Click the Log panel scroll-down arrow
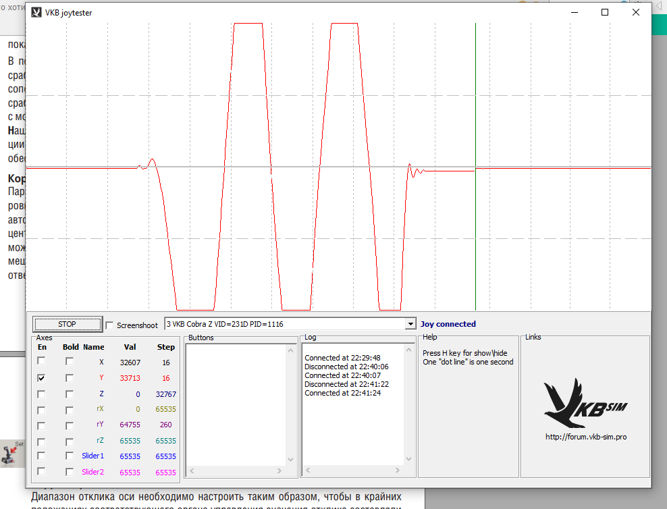The width and height of the screenshot is (667, 509). tap(408, 459)
